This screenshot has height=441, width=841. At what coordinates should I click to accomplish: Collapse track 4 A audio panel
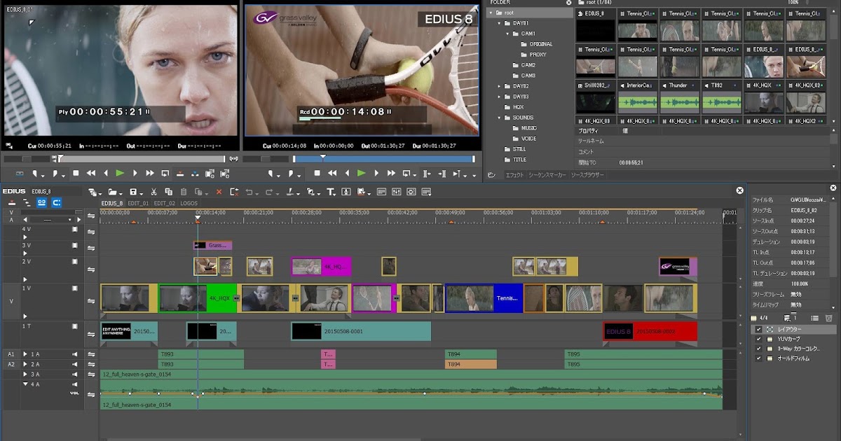(26, 384)
